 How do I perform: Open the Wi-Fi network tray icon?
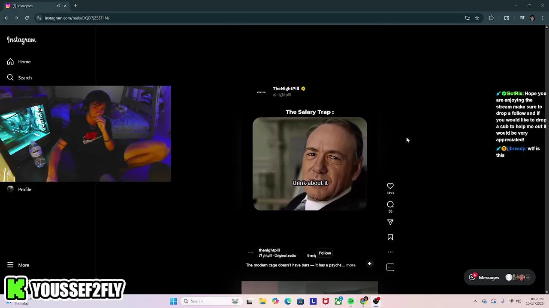[x=511, y=301]
